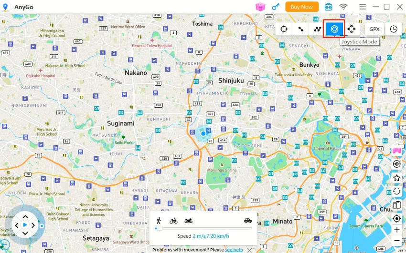Select car speed mode
Viewport: 406px width, 253px height.
click(x=248, y=221)
